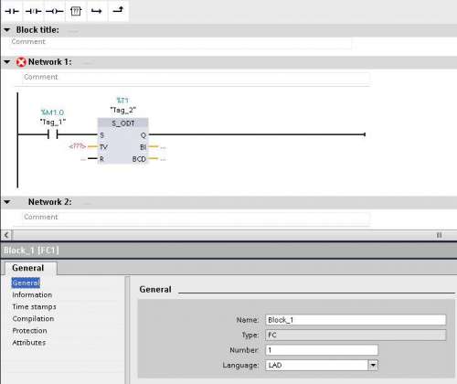
Task: Click the BCD output placeholder
Action: 164,159
